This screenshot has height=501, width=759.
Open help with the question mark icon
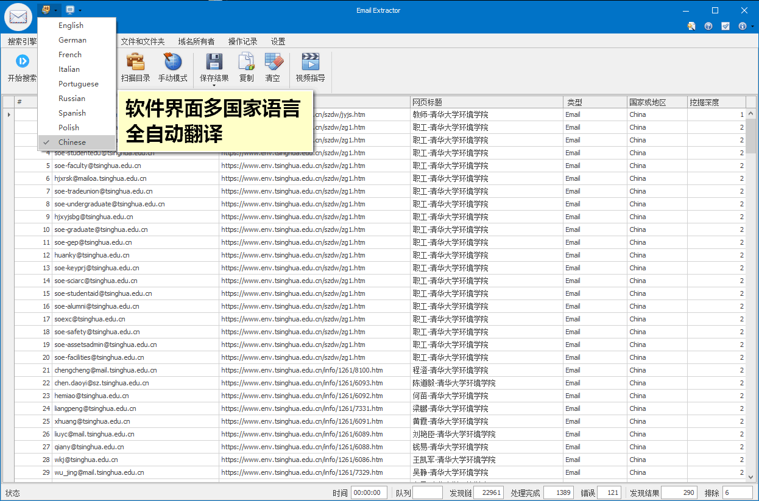tap(708, 26)
